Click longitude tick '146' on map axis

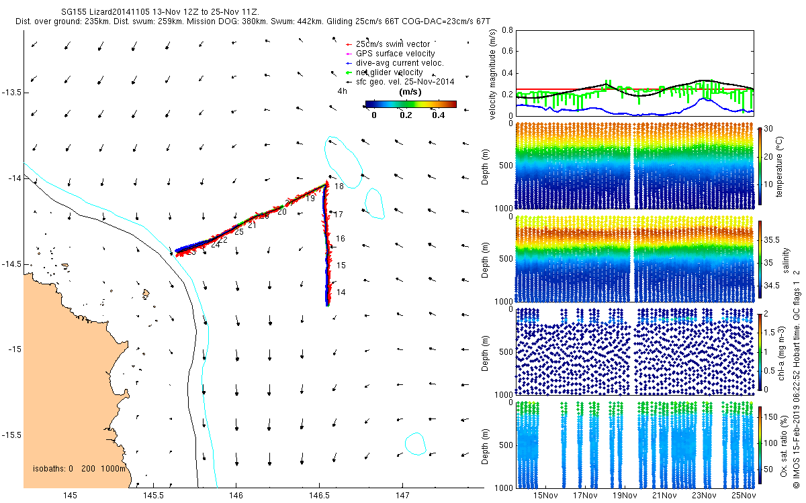point(236,496)
